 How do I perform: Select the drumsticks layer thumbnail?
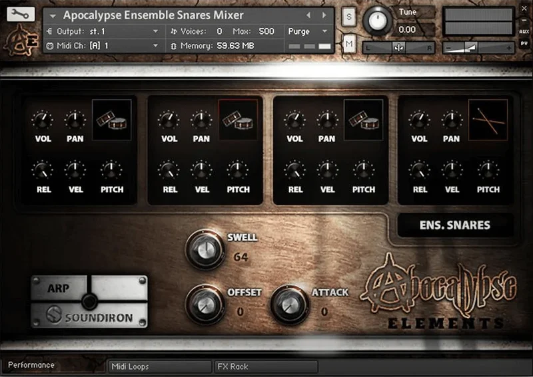[488, 120]
